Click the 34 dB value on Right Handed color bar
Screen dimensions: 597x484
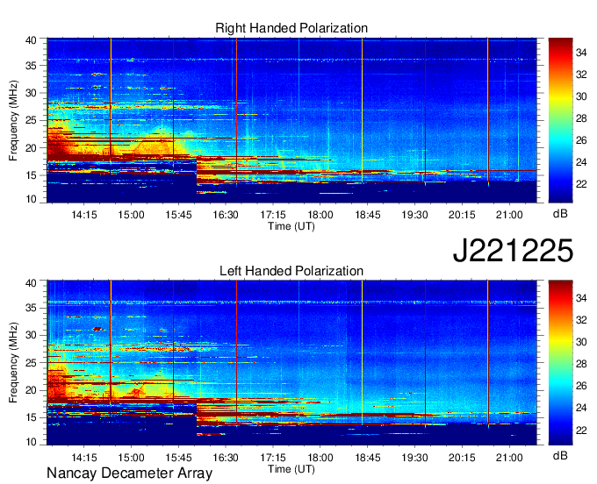coord(581,53)
